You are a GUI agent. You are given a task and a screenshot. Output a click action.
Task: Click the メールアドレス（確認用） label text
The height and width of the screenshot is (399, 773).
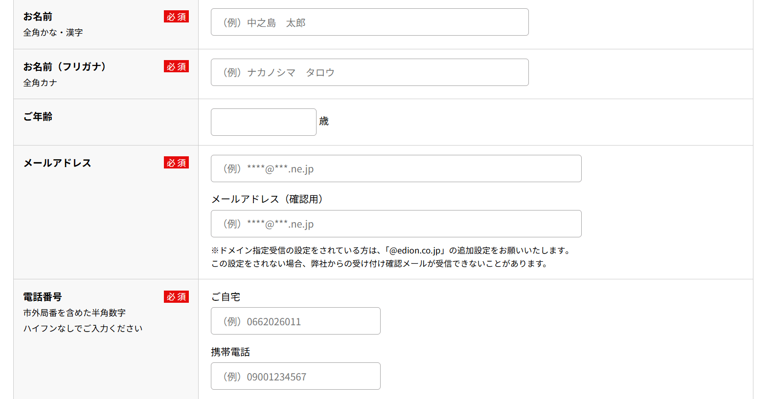pyautogui.click(x=267, y=199)
